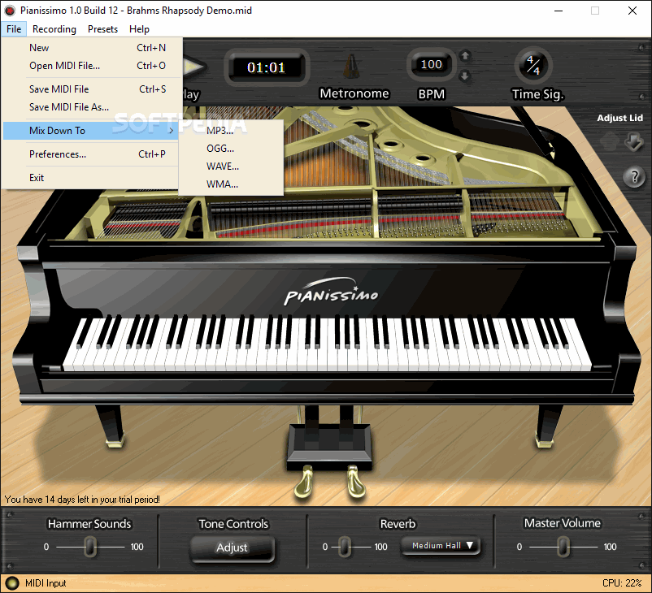Click the Master Volume slider handle
652x593 pixels.
563,547
